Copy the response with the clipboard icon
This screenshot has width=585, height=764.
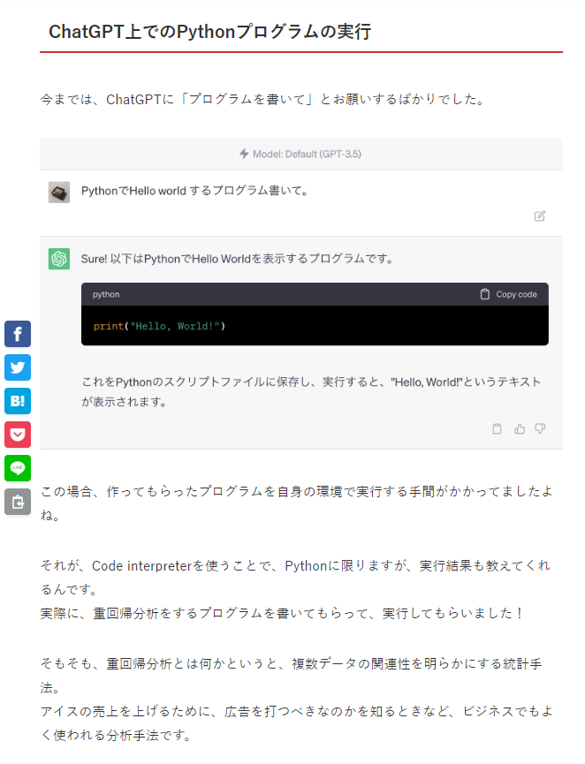click(x=497, y=428)
